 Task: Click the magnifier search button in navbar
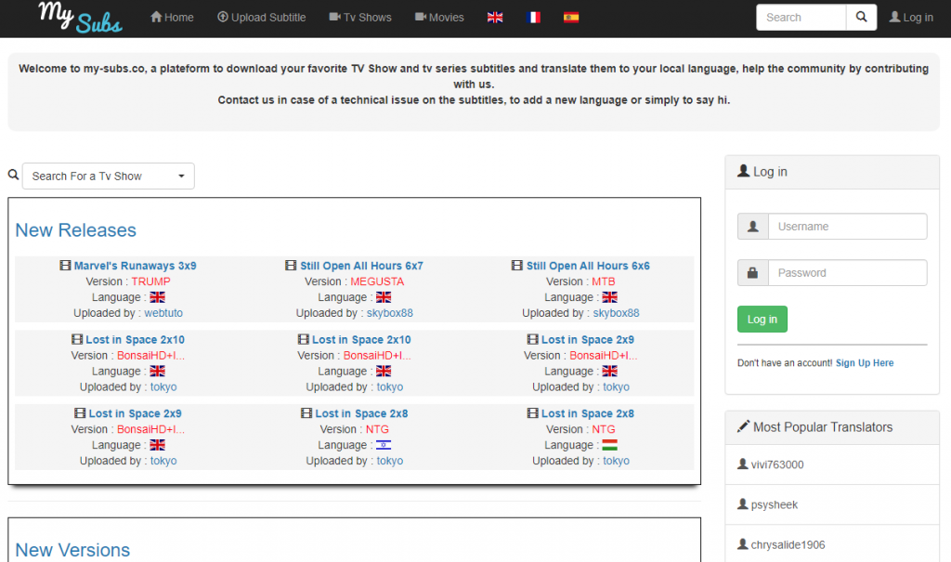(862, 18)
